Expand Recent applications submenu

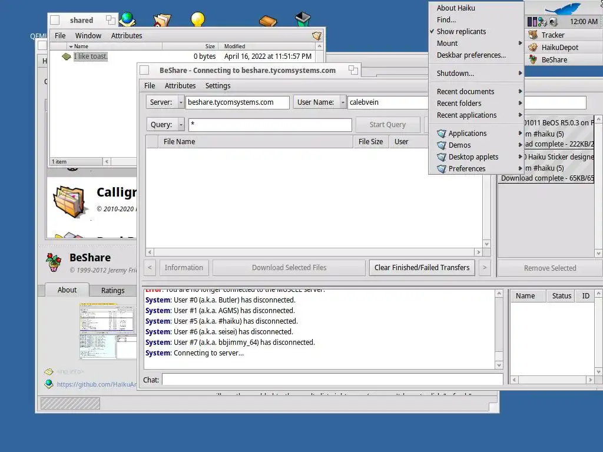(x=476, y=115)
